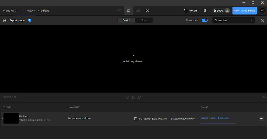Image resolution: width=267 pixels, height=139 pixels.
Task: Toggle the audio mute icon
Action: pyautogui.click(x=264, y=97)
